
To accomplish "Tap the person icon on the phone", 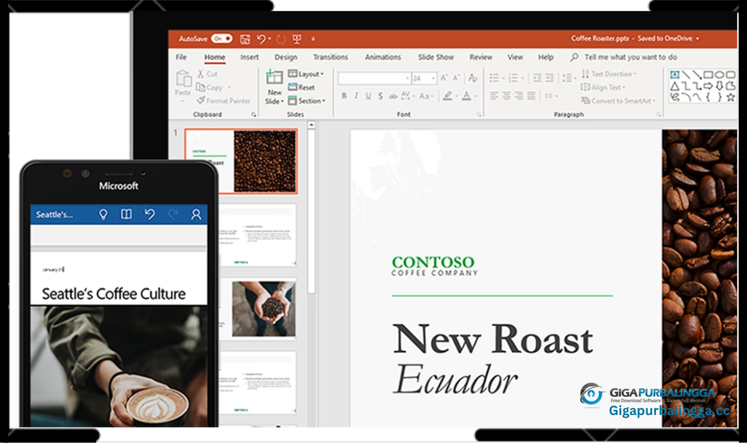I will tap(196, 215).
